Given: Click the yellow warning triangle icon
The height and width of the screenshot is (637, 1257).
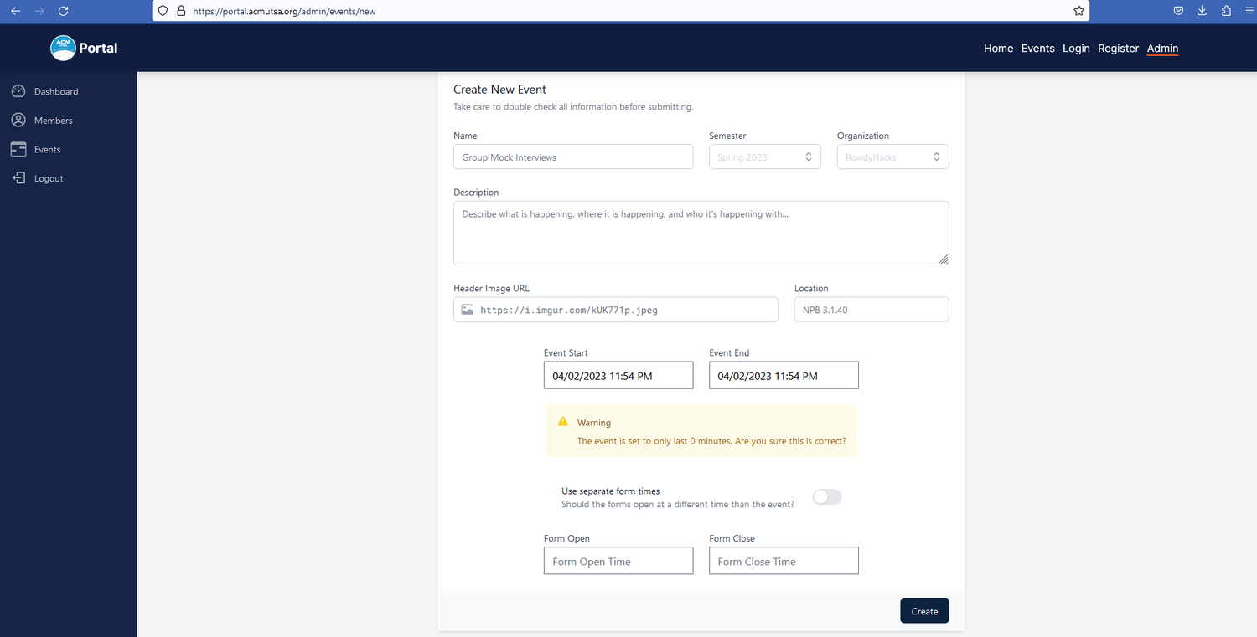Looking at the screenshot, I should [x=563, y=421].
